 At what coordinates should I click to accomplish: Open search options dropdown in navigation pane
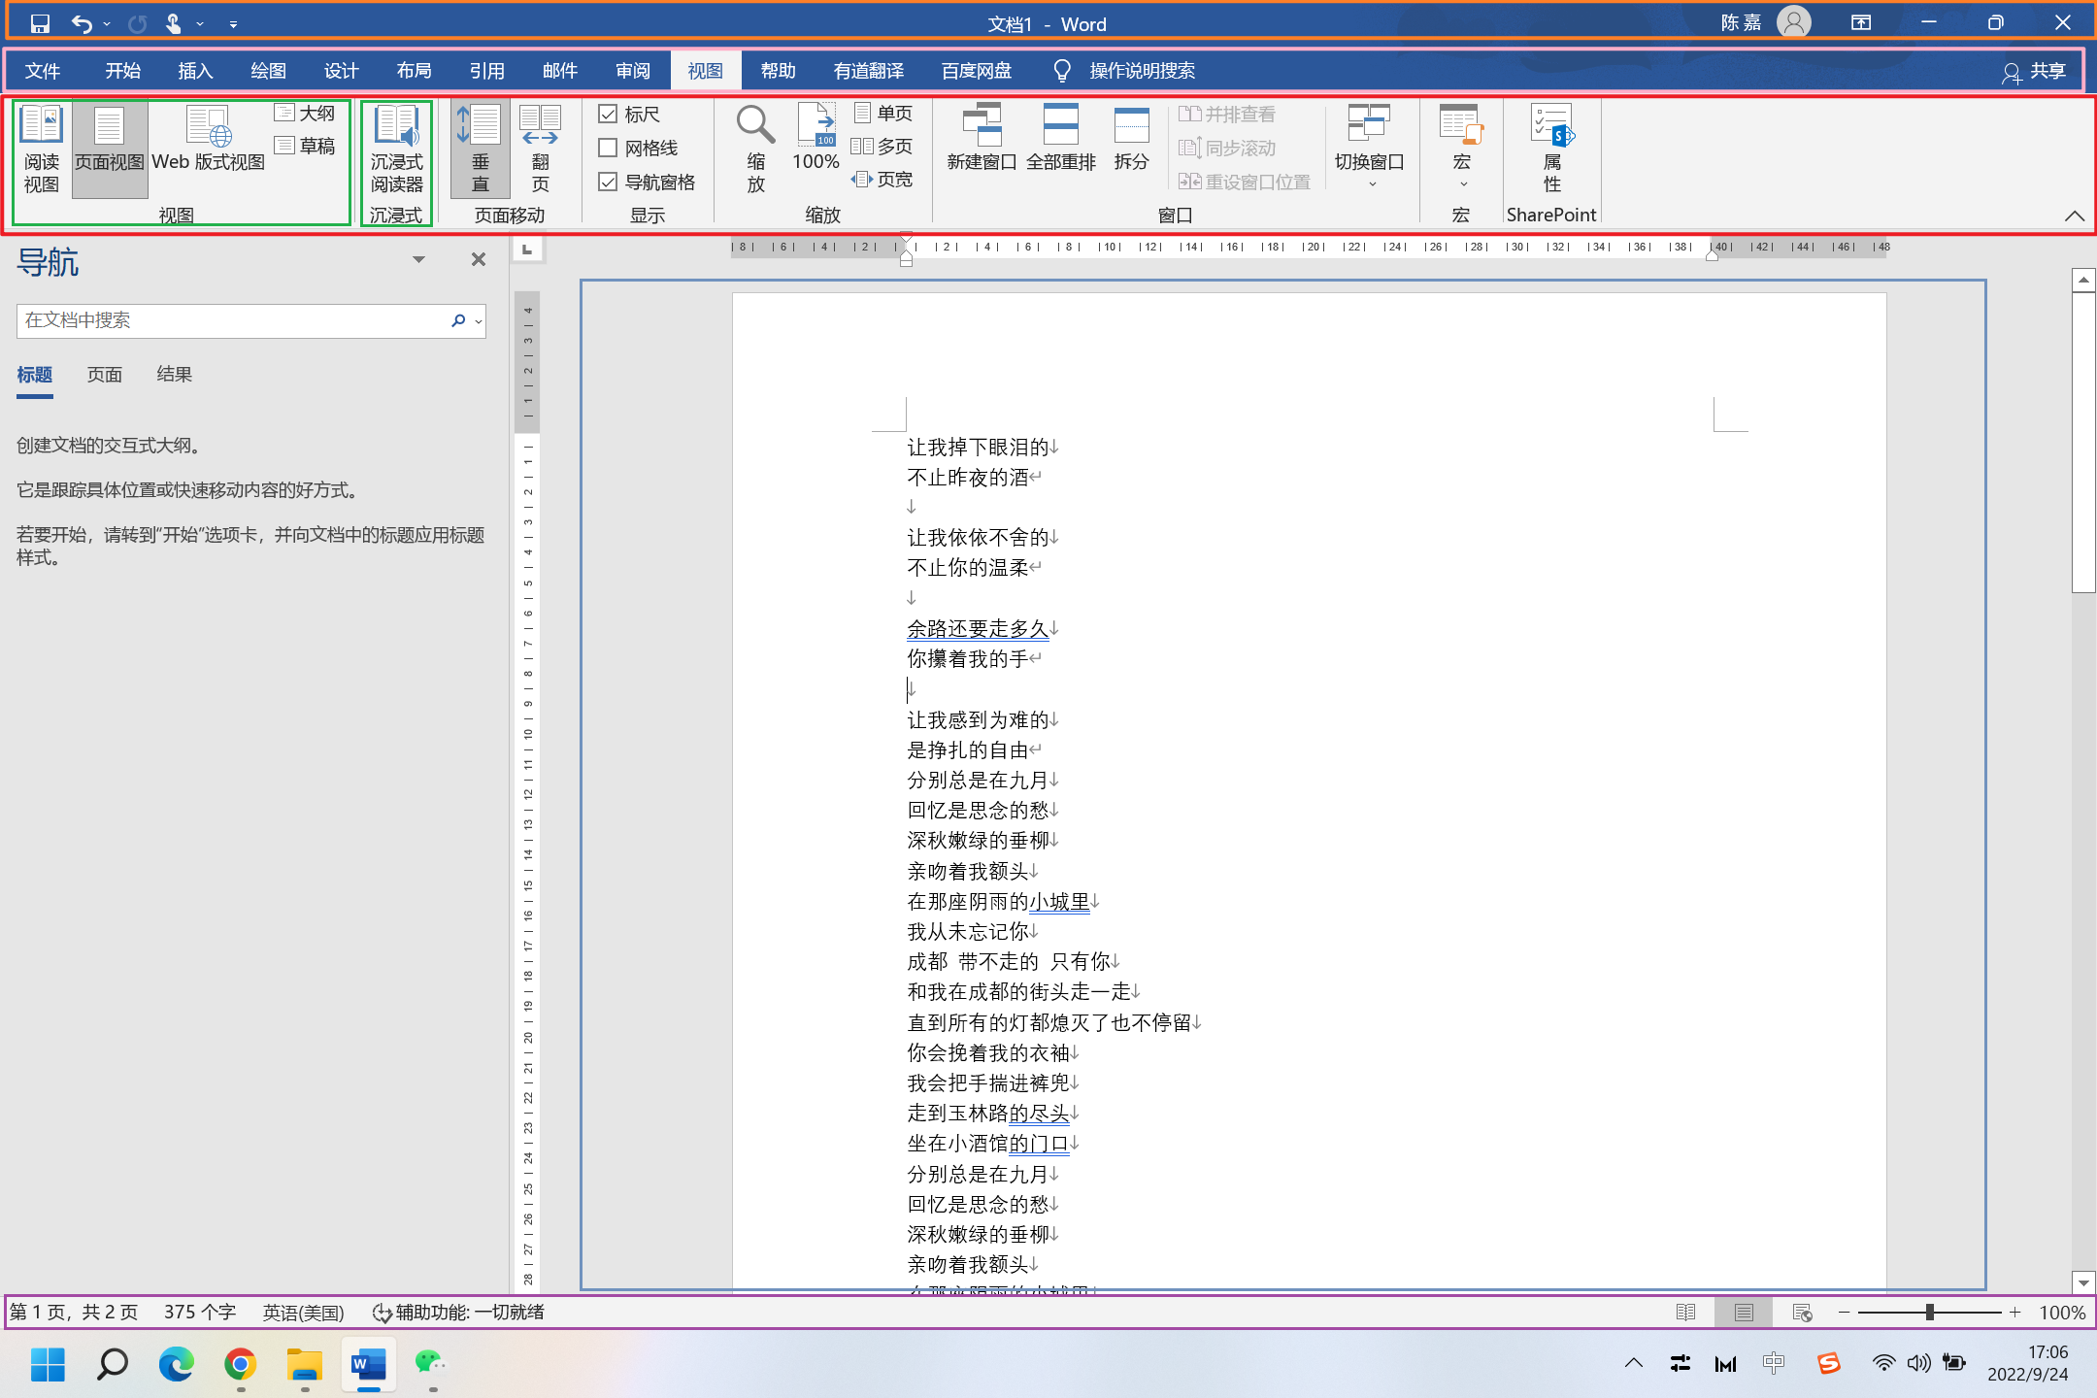click(479, 321)
